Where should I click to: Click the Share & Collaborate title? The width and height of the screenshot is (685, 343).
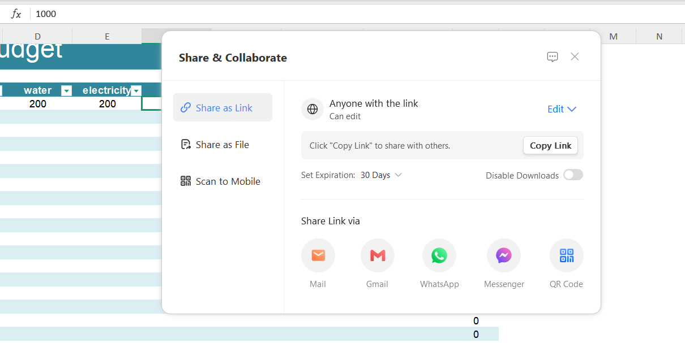click(233, 58)
